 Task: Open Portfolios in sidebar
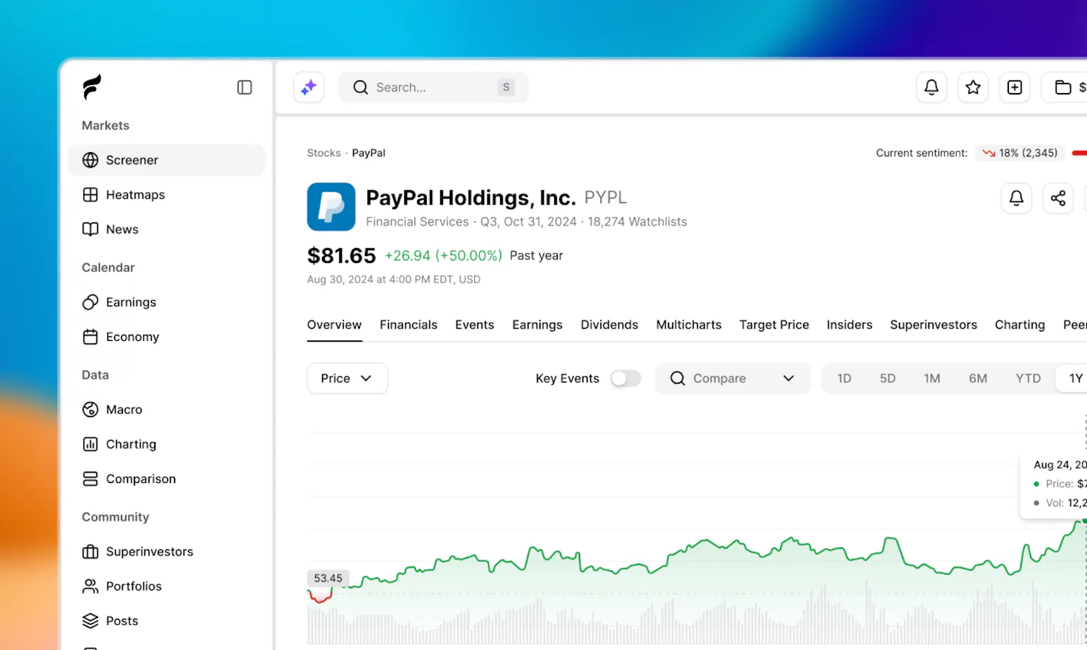[166, 586]
